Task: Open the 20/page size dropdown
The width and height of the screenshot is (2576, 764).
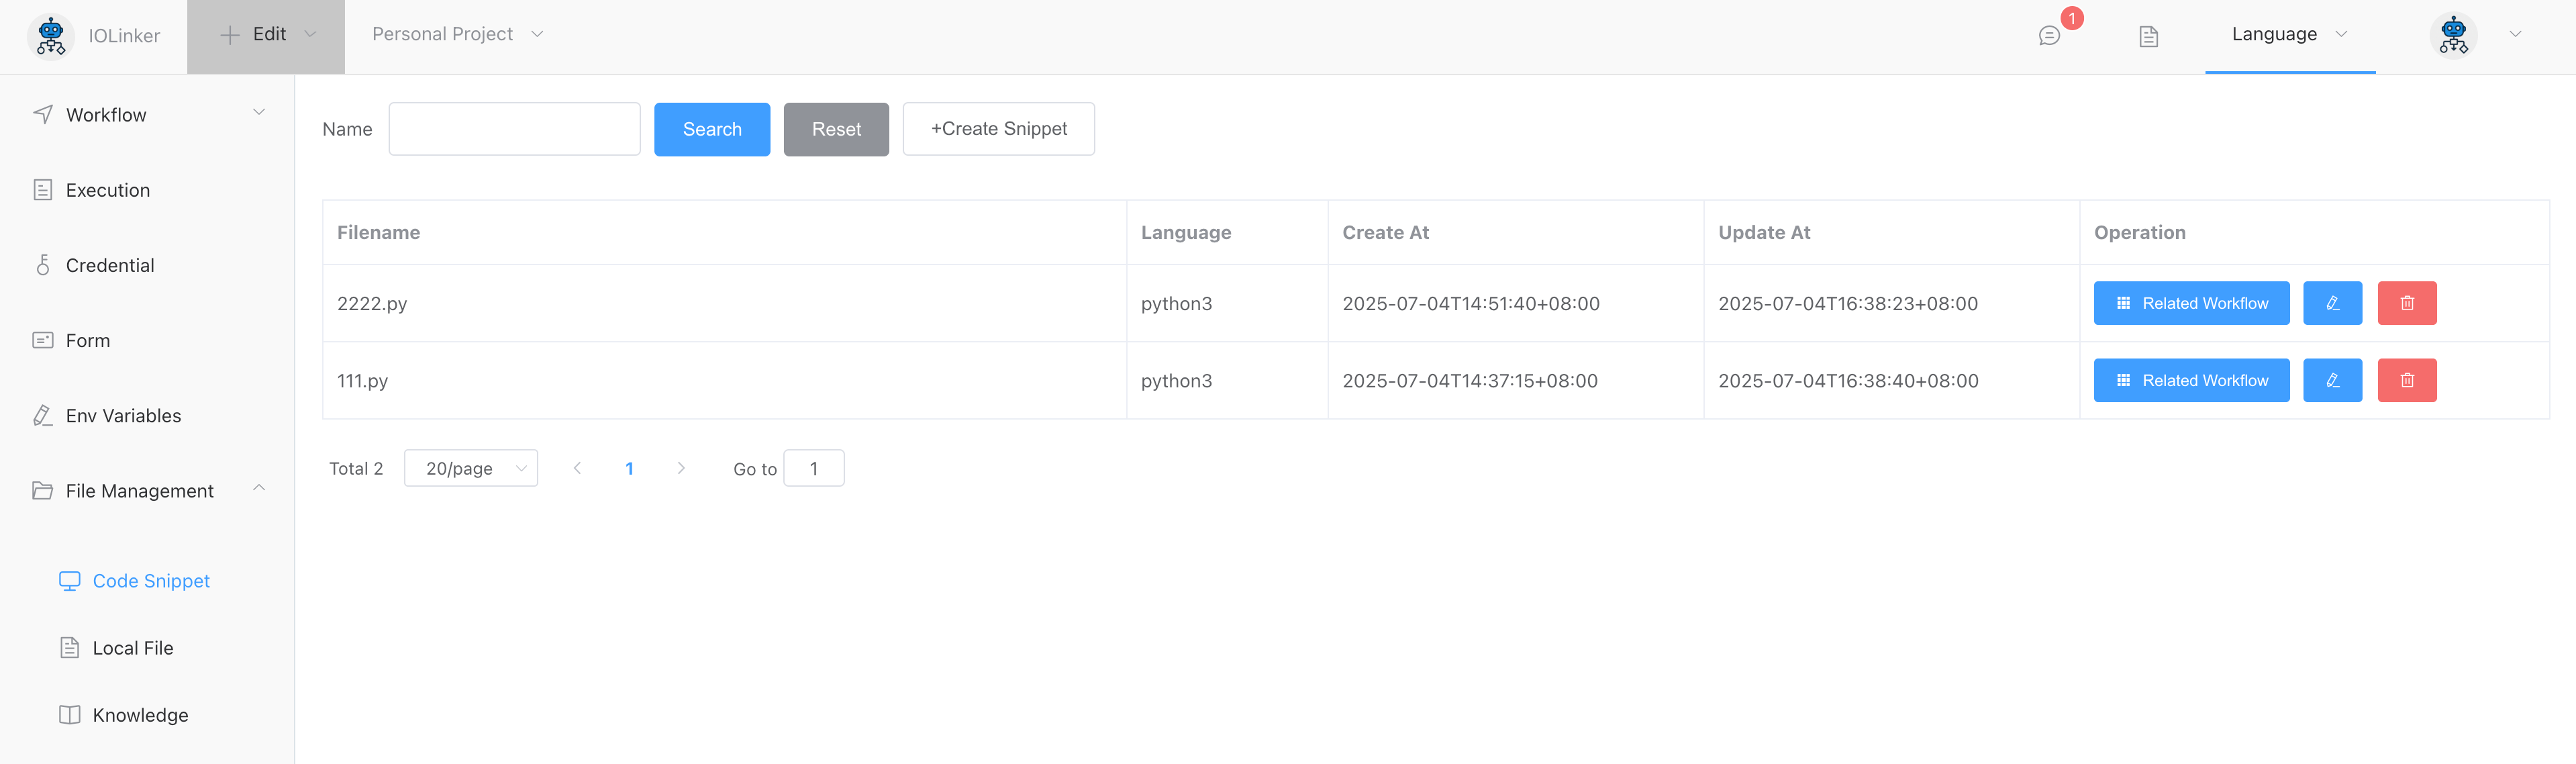Action: tap(471, 468)
